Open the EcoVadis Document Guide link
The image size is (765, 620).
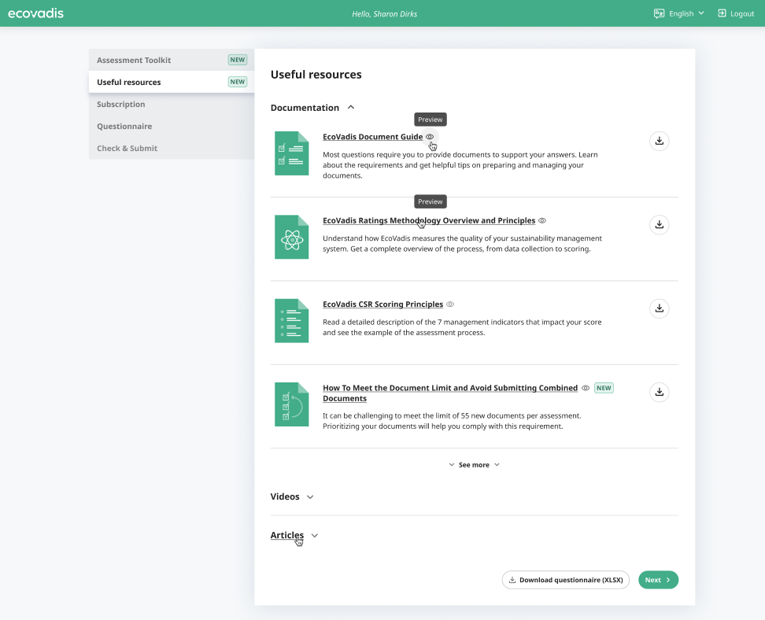pyautogui.click(x=373, y=137)
